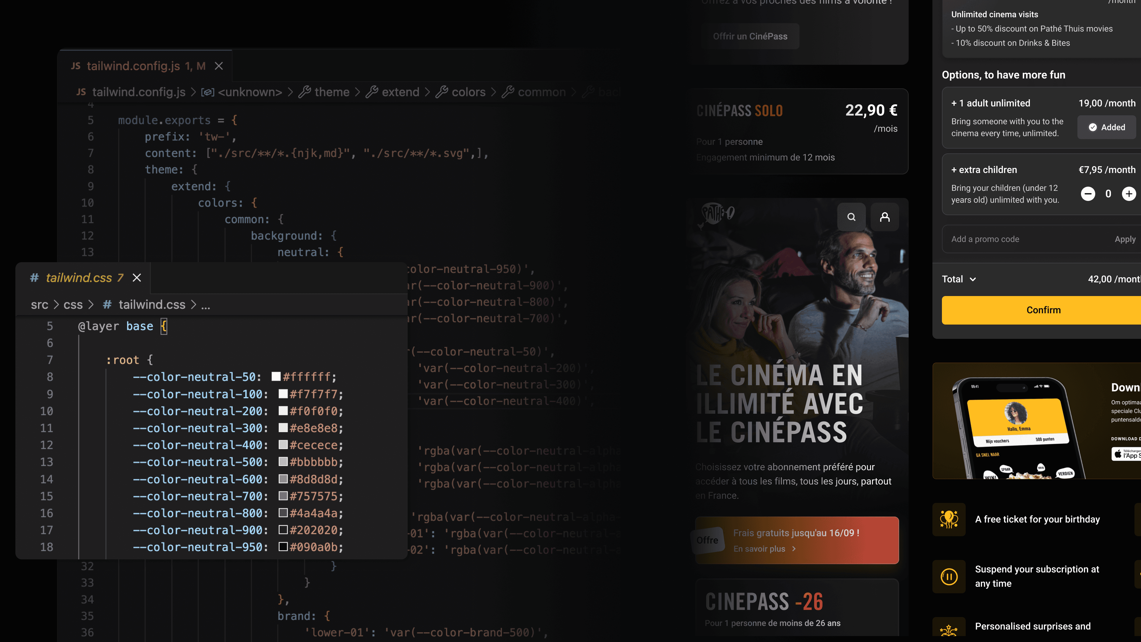
Task: Open color picker for #8d8d8d swatch
Action: pos(283,479)
